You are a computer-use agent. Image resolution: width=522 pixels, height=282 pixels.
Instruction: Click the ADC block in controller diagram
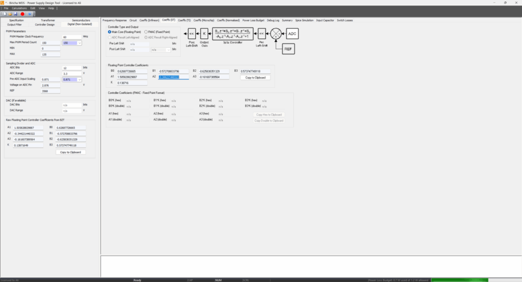coord(292,34)
